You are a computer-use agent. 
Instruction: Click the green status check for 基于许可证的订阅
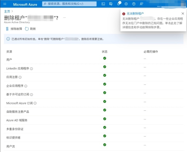coord(105,93)
